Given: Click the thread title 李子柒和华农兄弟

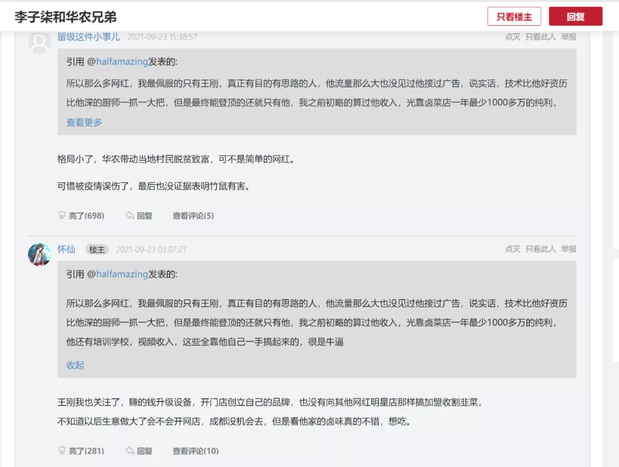Looking at the screenshot, I should tap(65, 17).
